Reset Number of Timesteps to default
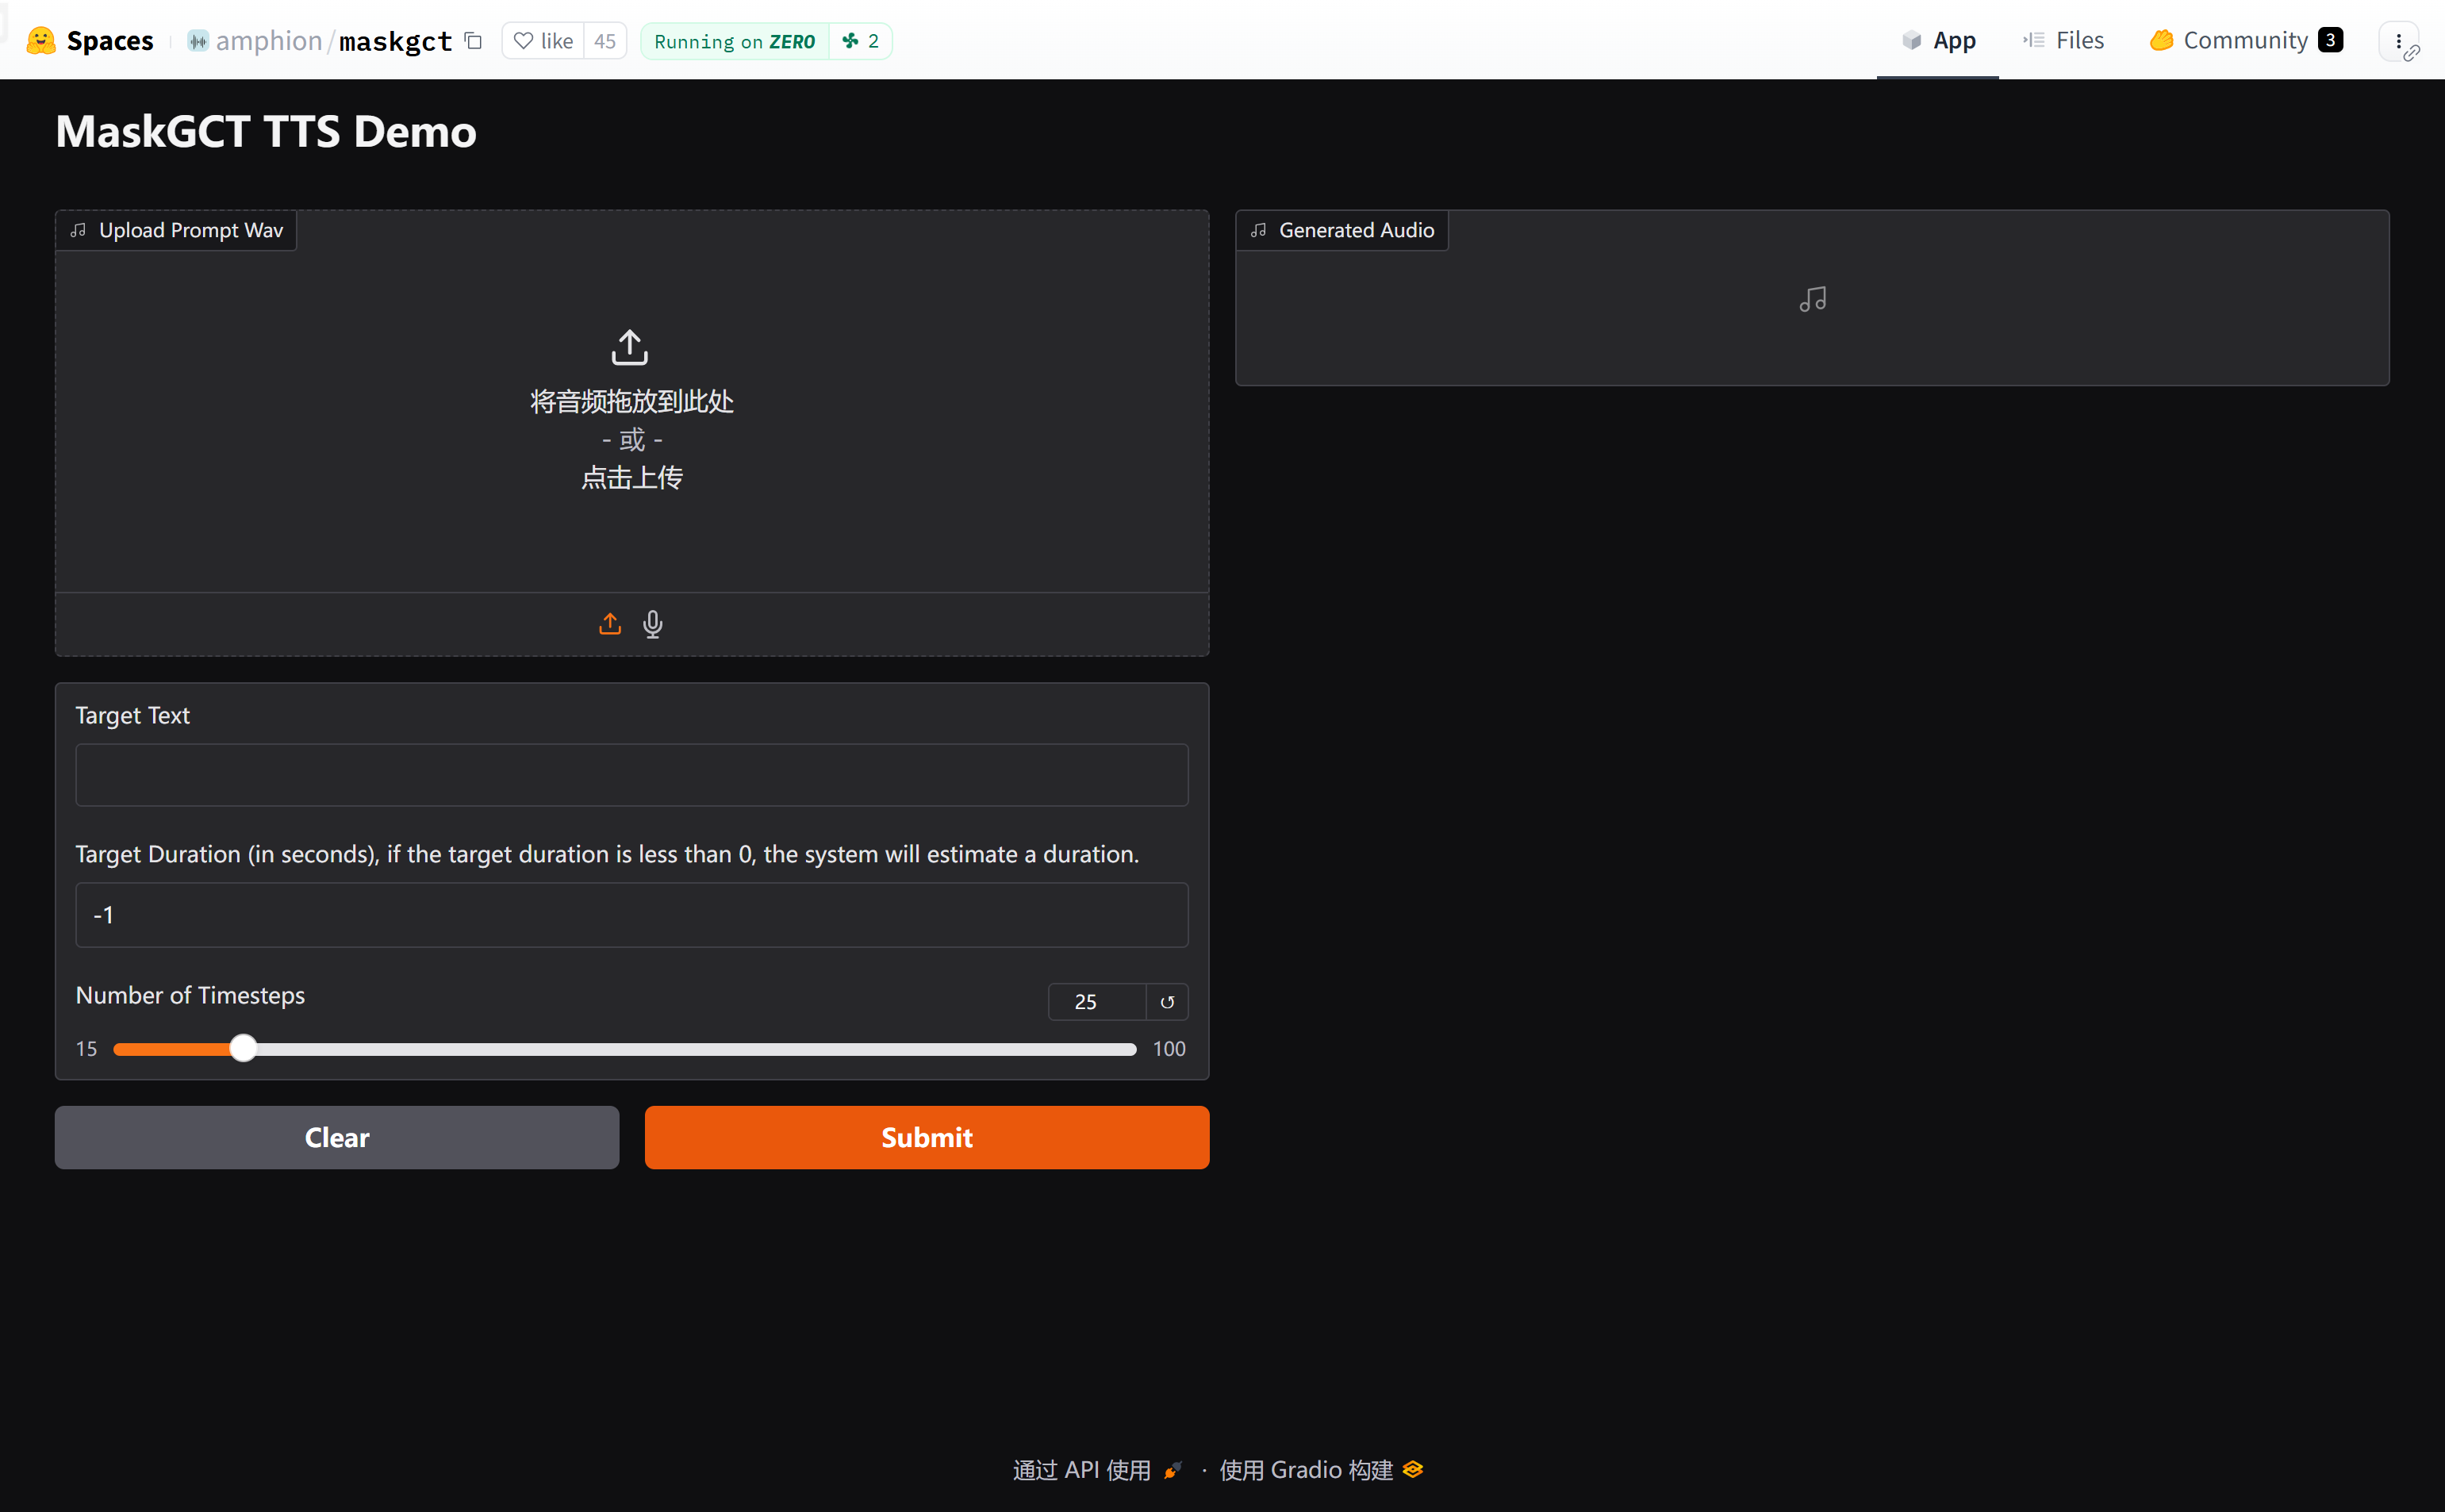 pyautogui.click(x=1167, y=1002)
